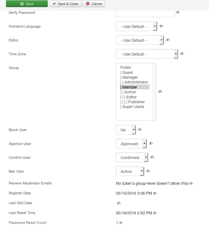209x229 pixels.
Task: Click the hidden-eye icon next to Group list
Action: [160, 92]
